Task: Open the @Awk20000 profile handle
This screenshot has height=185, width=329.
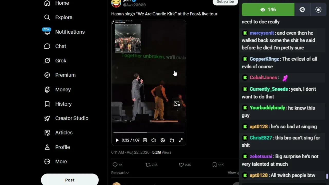Action: [134, 5]
